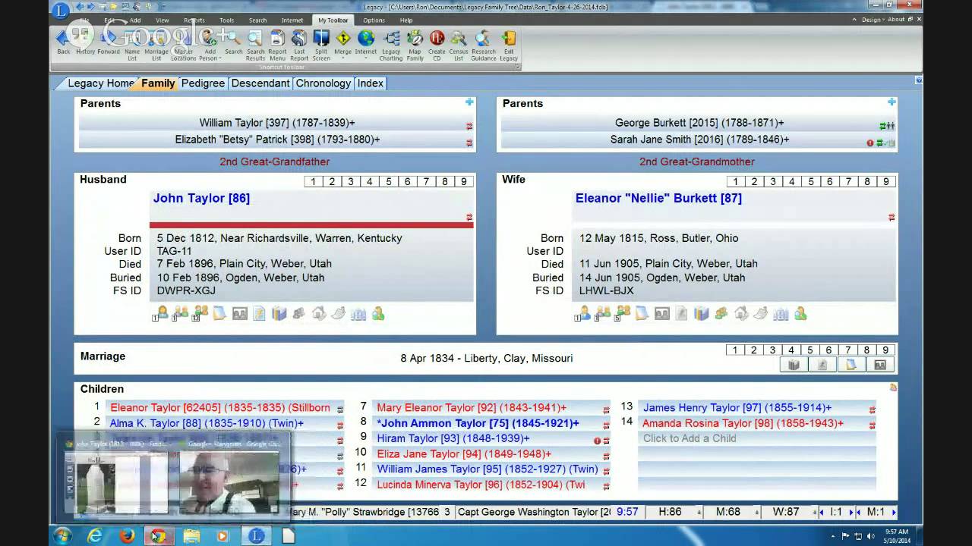Toggle tag 9 for husband John Taylor
Screen dimensions: 972x546
pyautogui.click(x=464, y=182)
